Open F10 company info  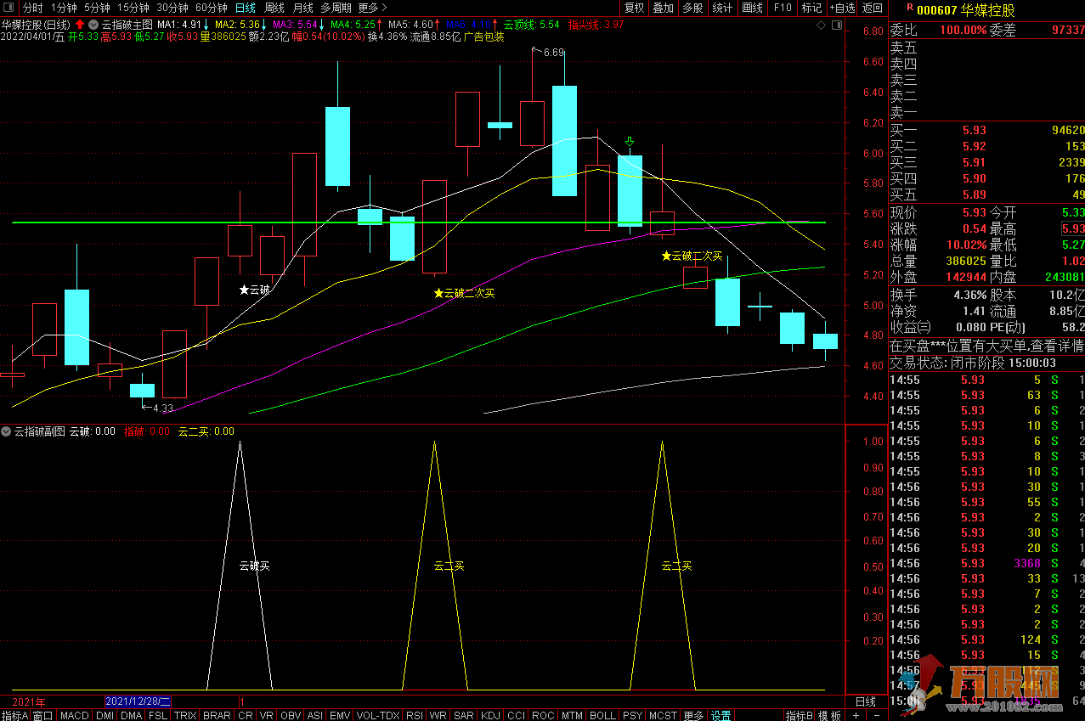[x=783, y=8]
